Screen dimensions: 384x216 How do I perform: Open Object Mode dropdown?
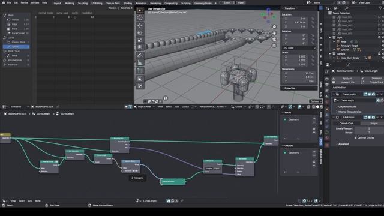tap(144, 107)
